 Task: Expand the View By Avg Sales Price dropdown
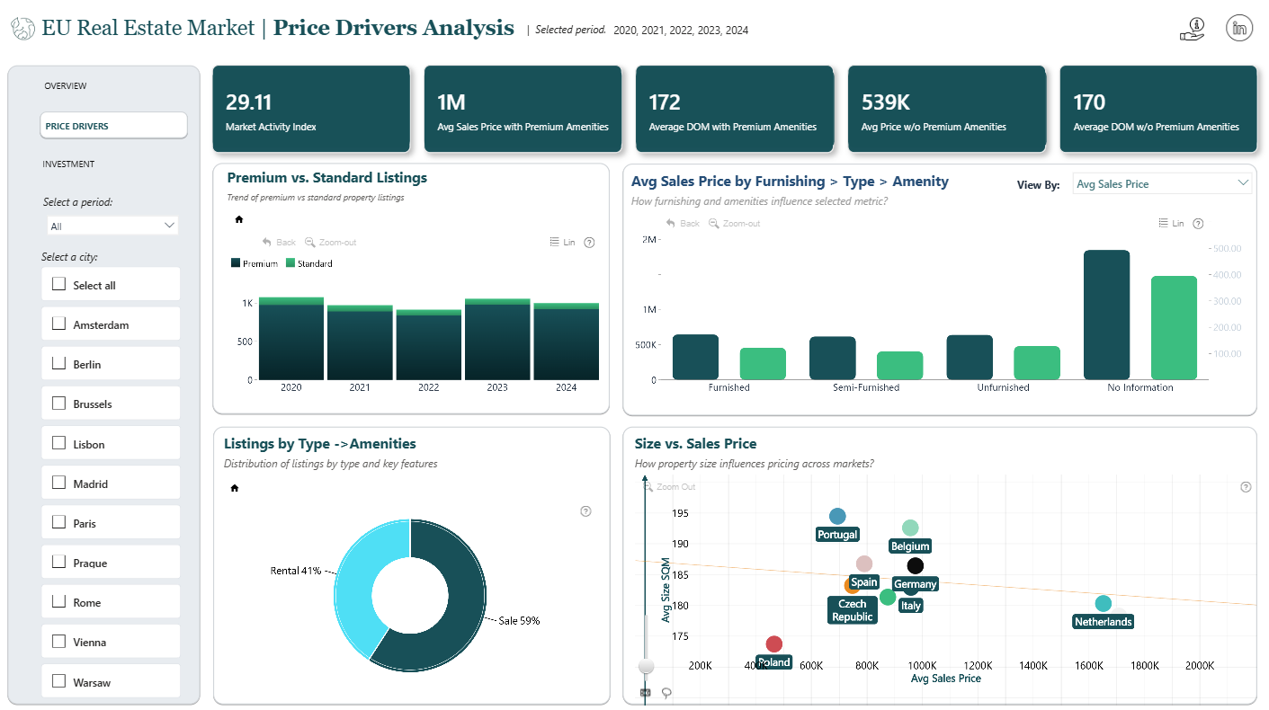point(1162,183)
